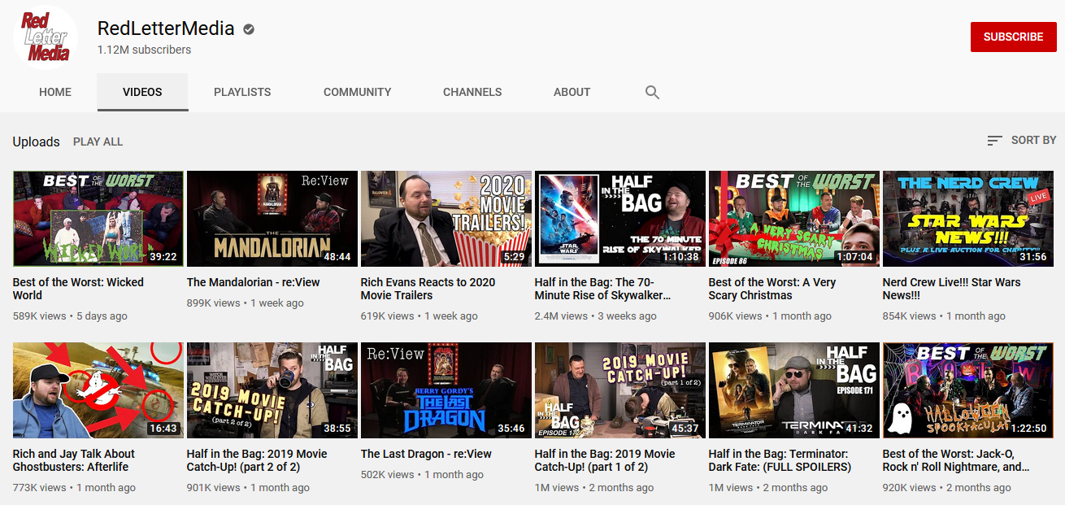Click the RedLetterMedia channel avatar logo

[45, 37]
